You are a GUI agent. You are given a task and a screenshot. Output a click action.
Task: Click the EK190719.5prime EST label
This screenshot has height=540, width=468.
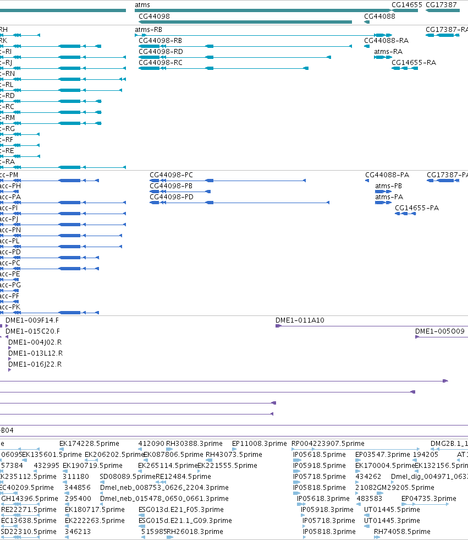[92, 466]
